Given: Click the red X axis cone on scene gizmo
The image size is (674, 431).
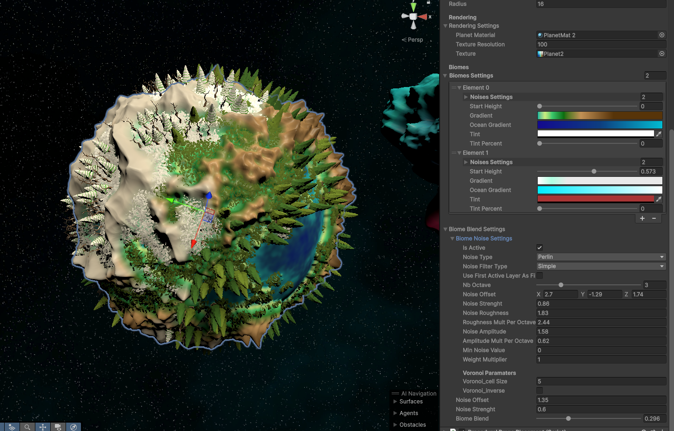Looking at the screenshot, I should pos(423,17).
